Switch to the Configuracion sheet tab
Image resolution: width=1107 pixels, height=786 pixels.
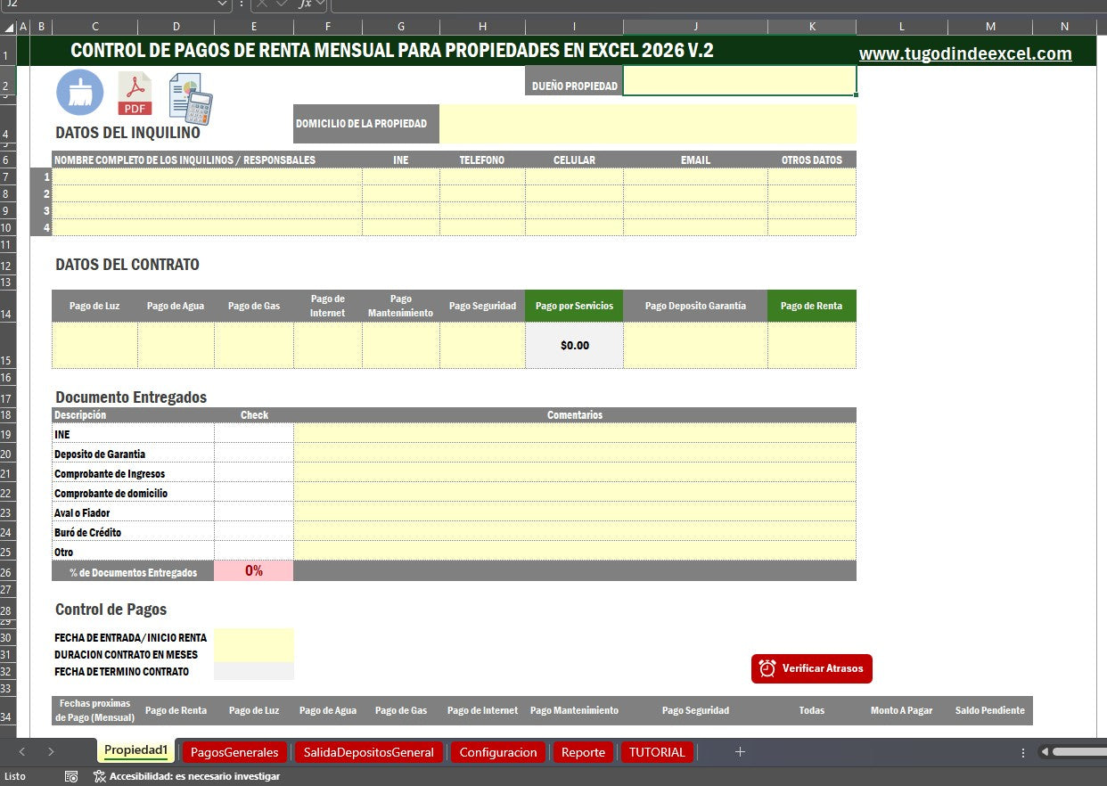[x=498, y=752]
